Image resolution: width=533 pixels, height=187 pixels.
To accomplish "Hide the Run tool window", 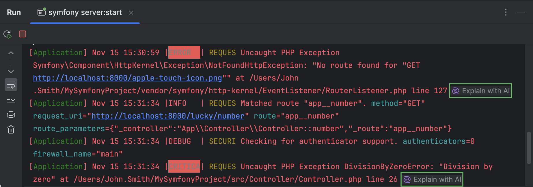I will pos(521,12).
